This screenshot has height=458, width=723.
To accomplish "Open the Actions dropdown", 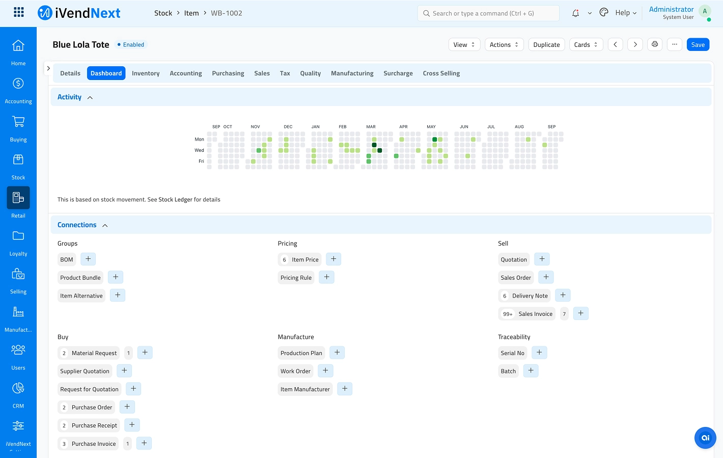I will pos(504,45).
